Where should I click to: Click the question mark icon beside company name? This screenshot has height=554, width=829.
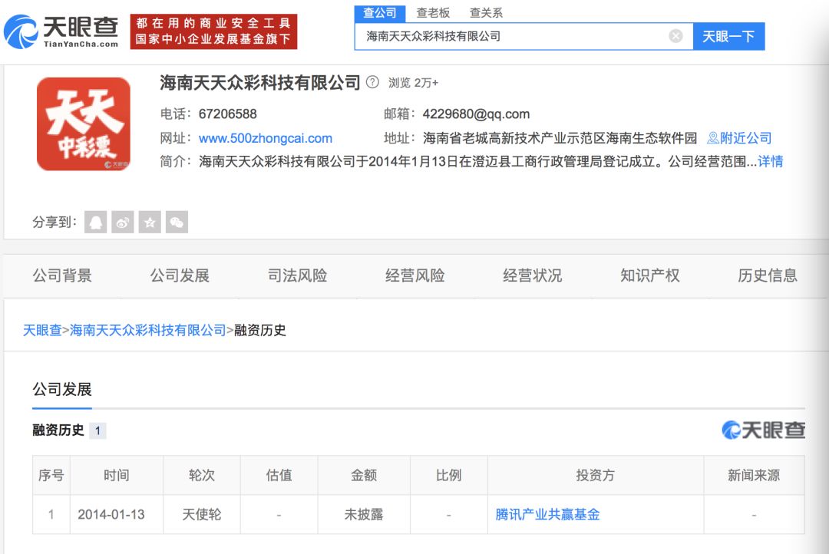373,82
